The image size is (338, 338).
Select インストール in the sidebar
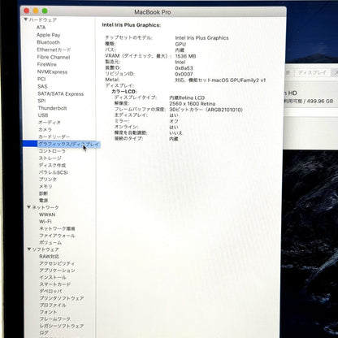[53, 277]
